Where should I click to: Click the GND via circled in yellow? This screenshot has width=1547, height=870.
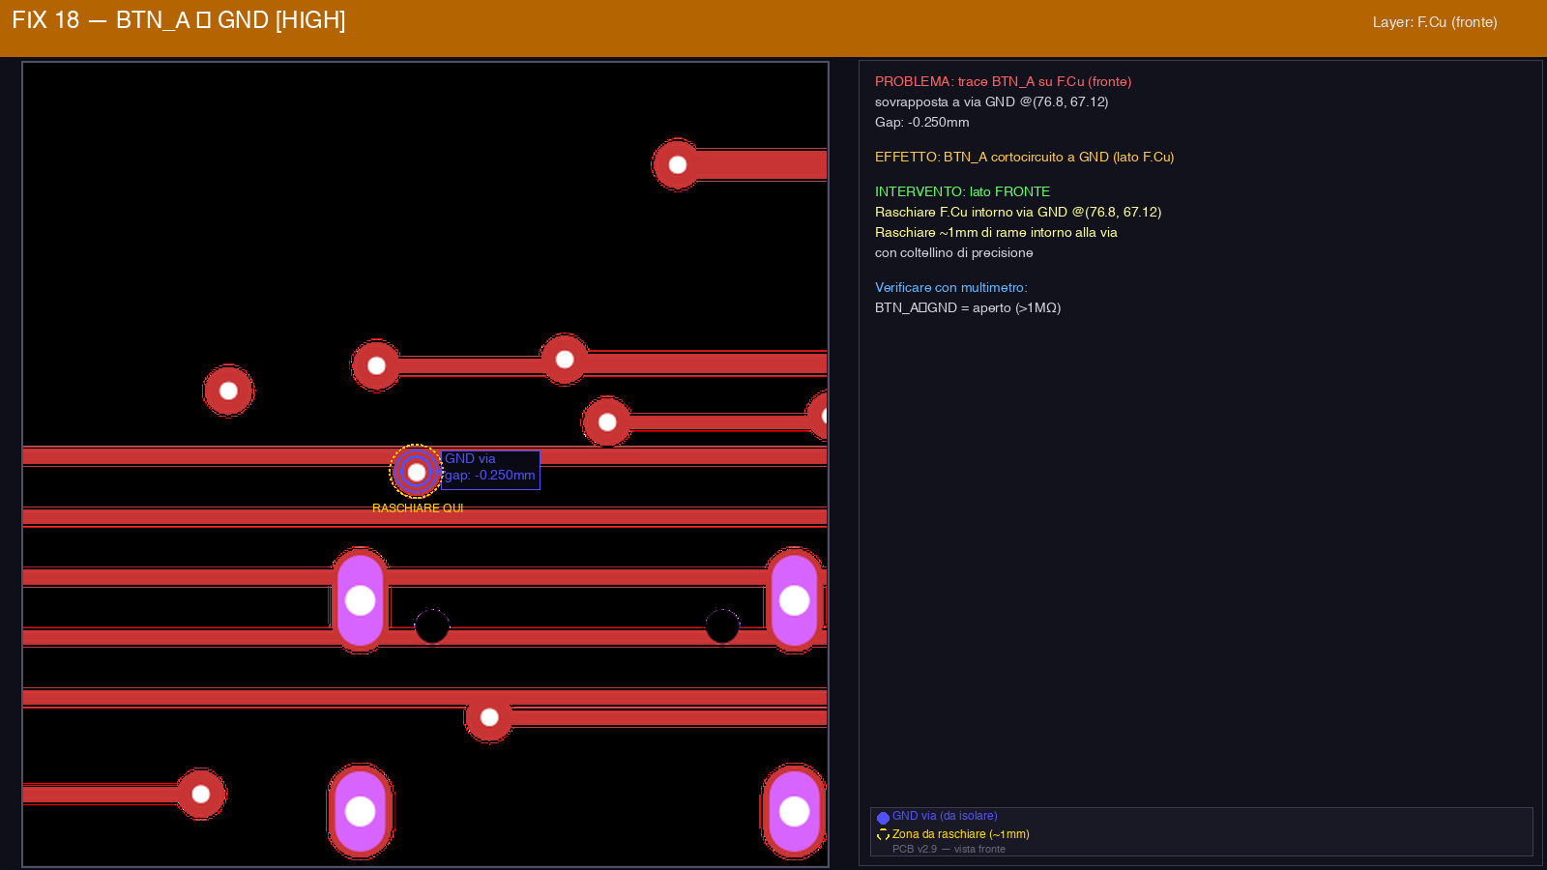(416, 472)
